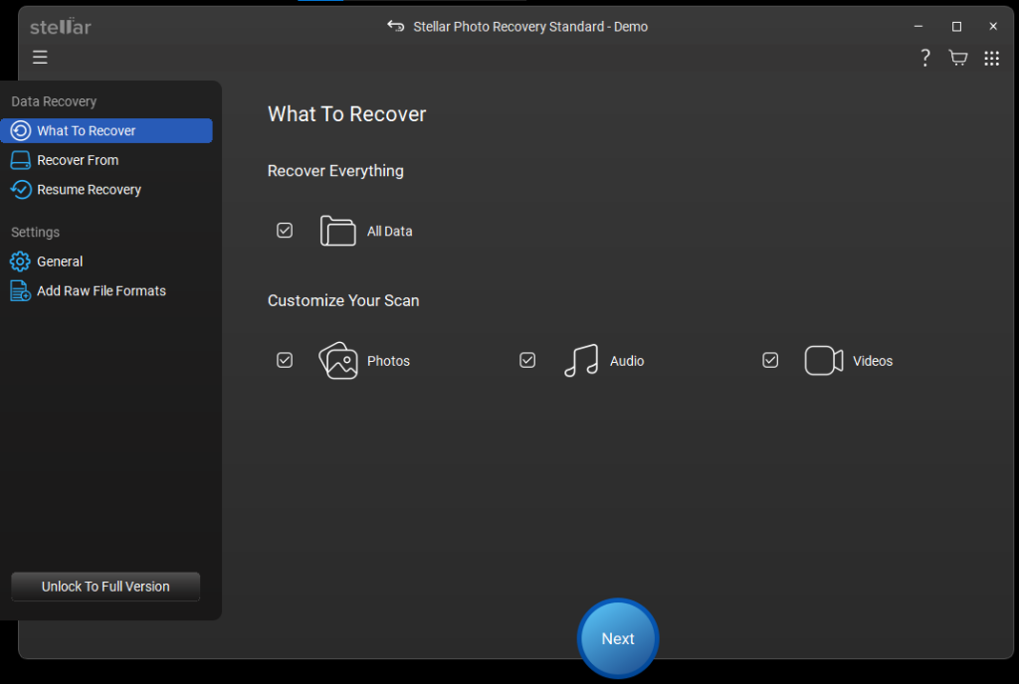The height and width of the screenshot is (684, 1019).
Task: Maximize the Stellar window
Action: coord(956,27)
